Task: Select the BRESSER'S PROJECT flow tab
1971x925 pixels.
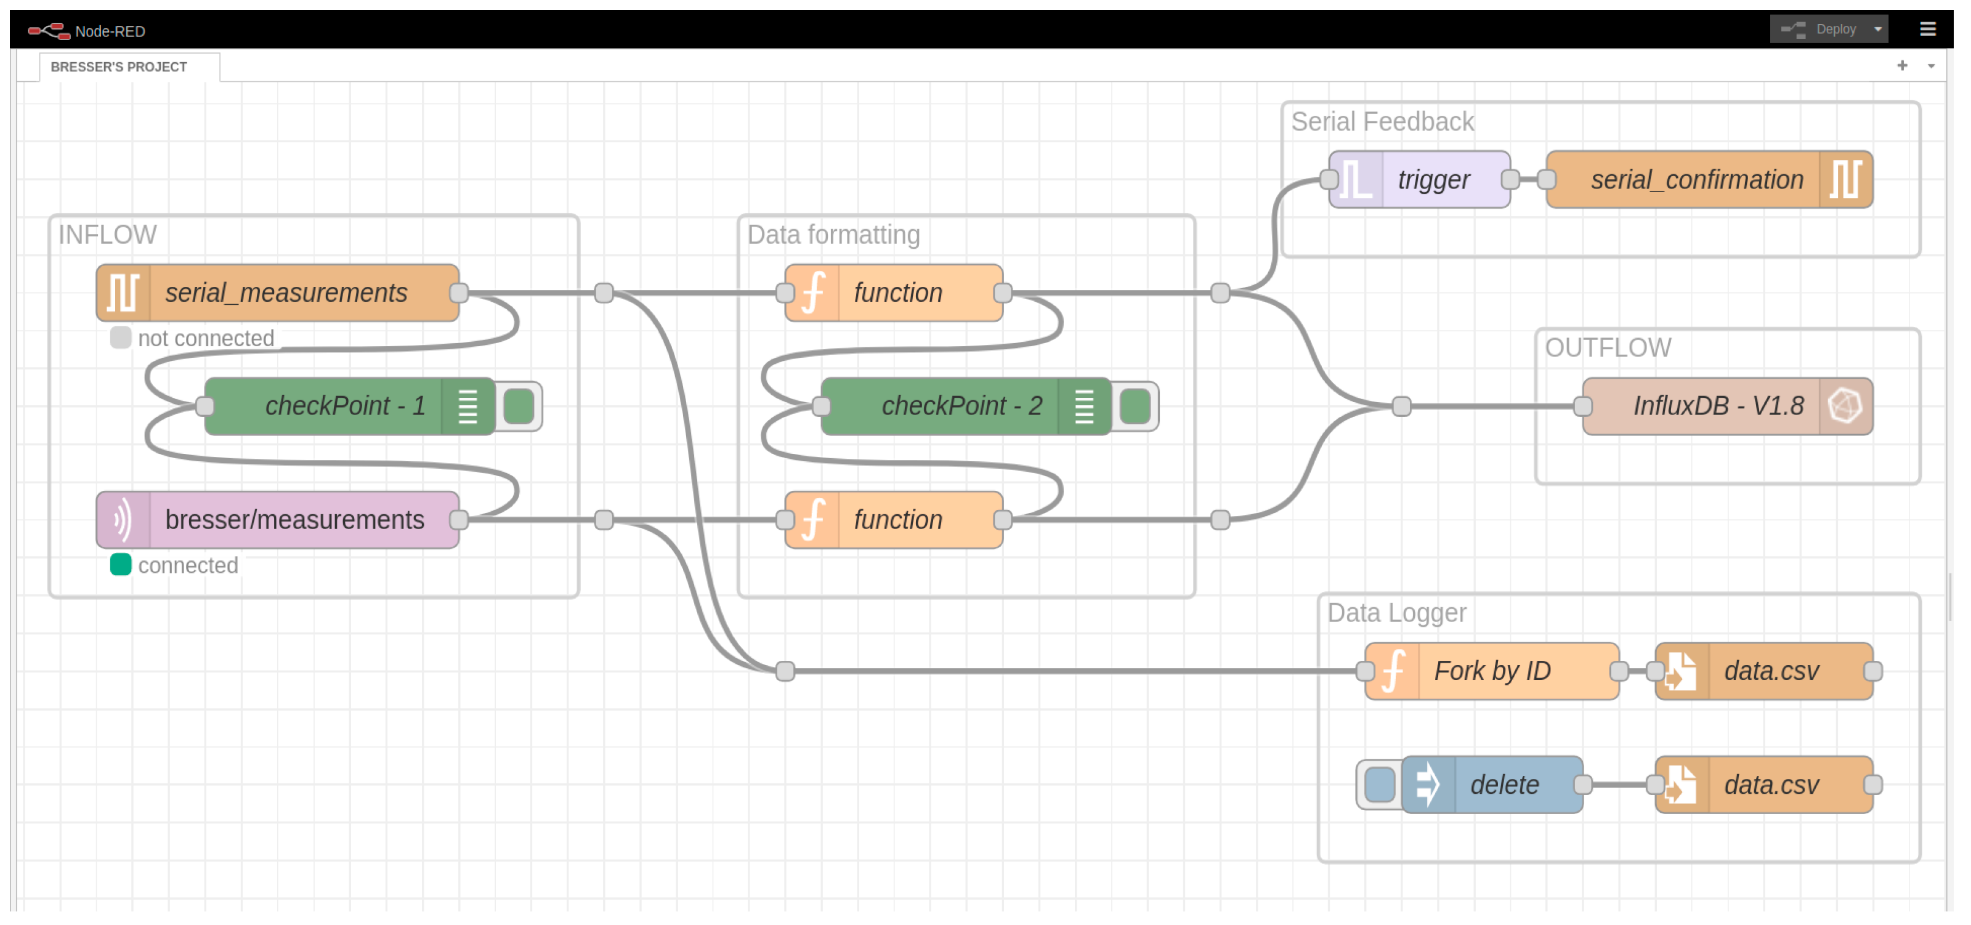Action: [x=119, y=67]
